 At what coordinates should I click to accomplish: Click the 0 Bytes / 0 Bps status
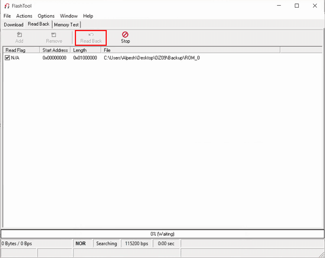click(36, 243)
